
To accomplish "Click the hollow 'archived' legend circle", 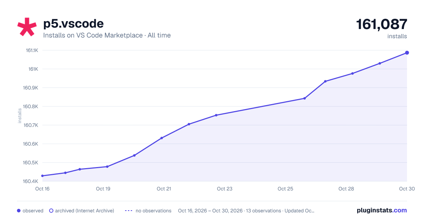I will click(x=51, y=211).
